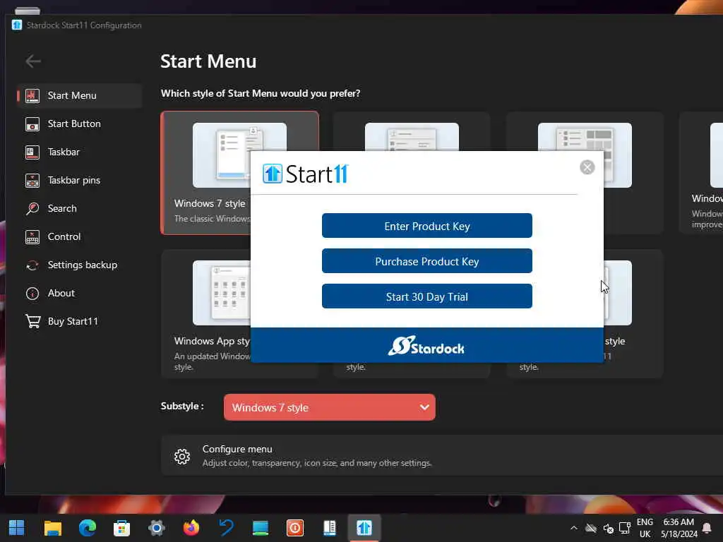Show hidden system tray icons
This screenshot has width=723, height=542.
(x=573, y=528)
